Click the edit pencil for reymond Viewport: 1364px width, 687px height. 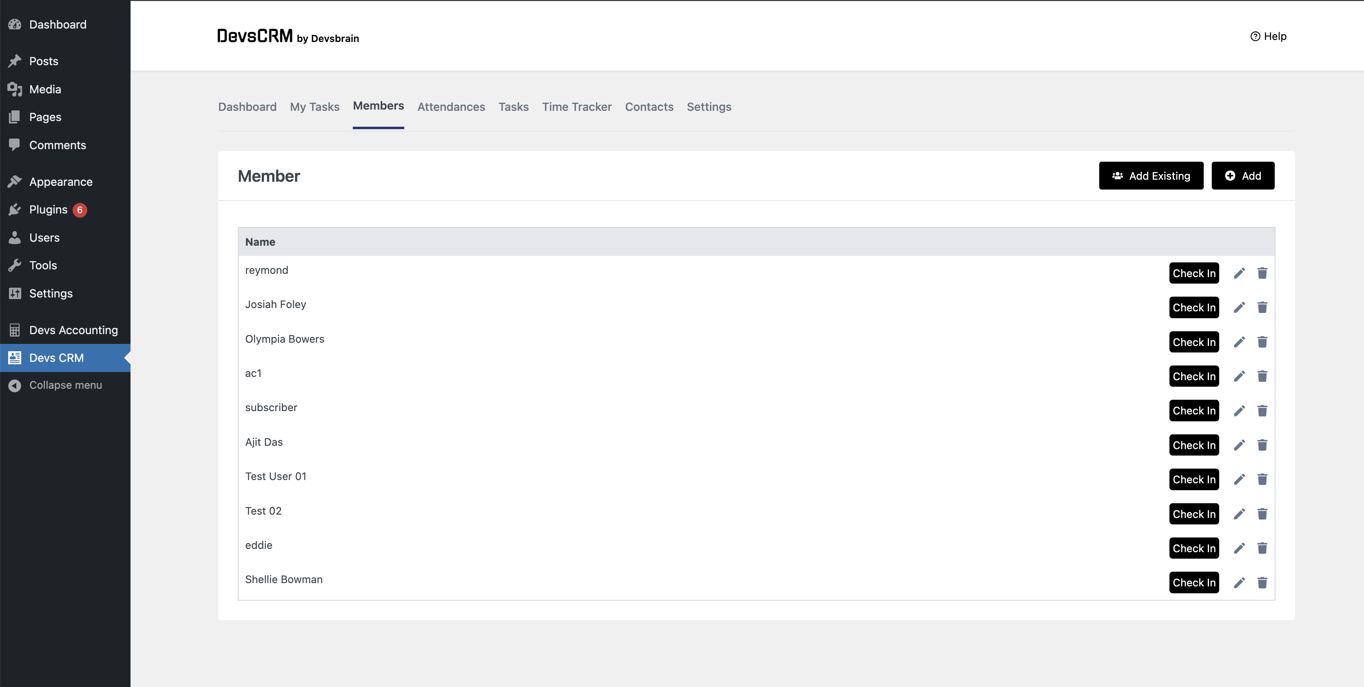click(x=1239, y=273)
